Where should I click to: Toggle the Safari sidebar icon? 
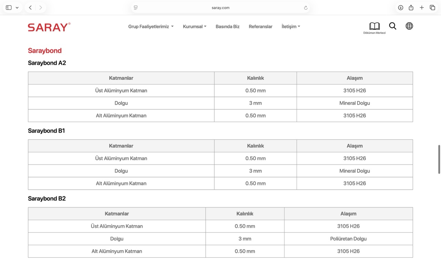[x=9, y=8]
